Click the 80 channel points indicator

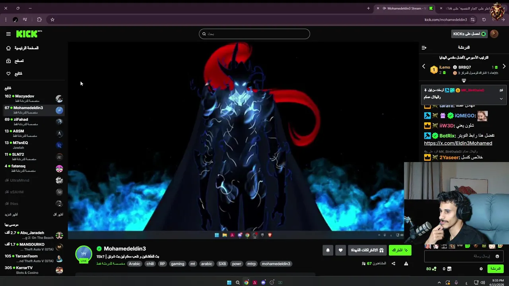[431, 269]
